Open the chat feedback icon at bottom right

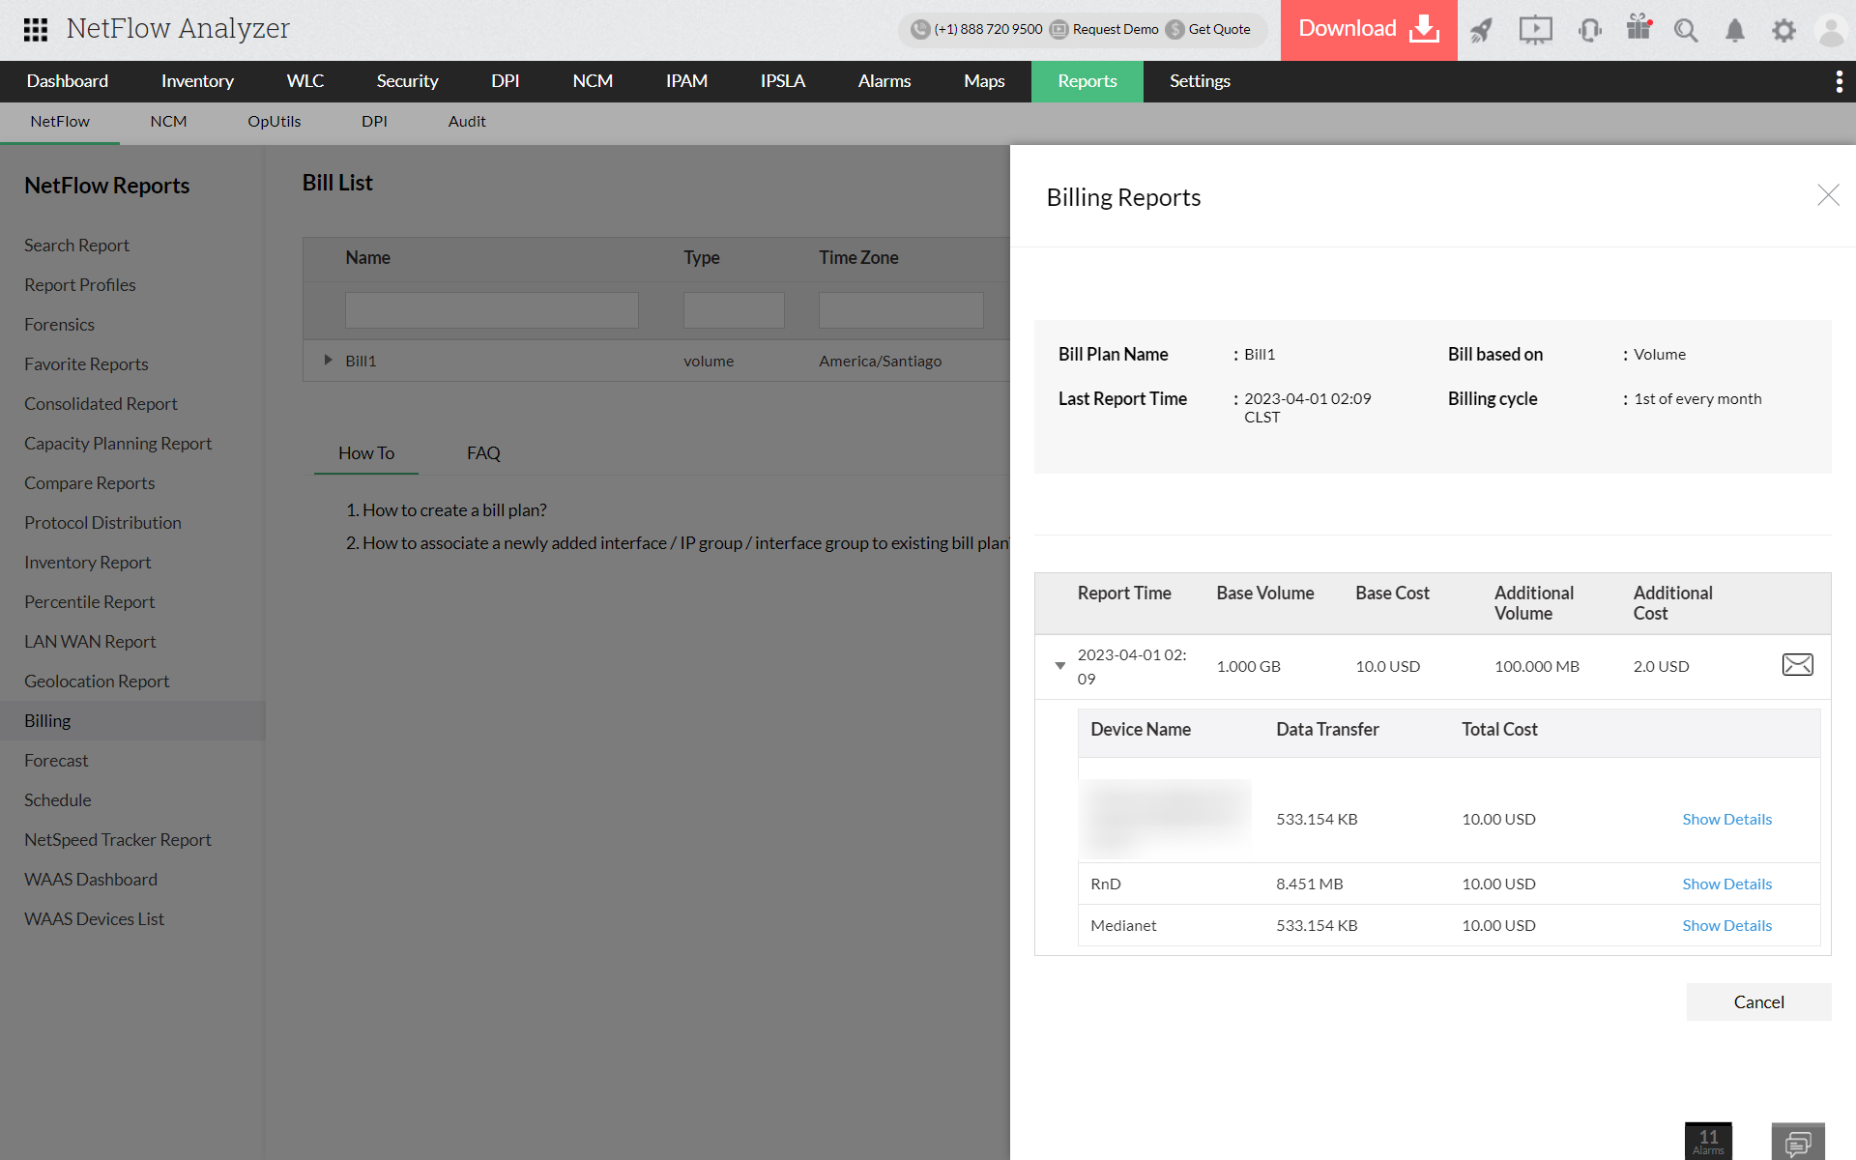point(1798,1141)
